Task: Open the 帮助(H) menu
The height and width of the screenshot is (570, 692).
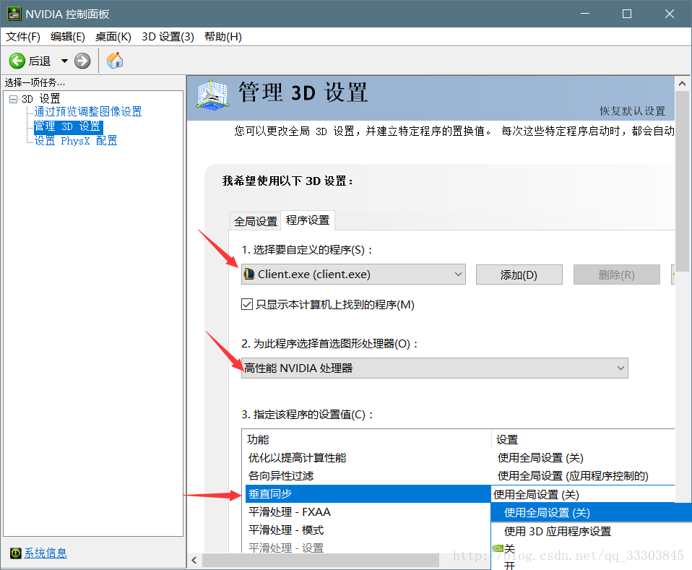Action: 223,37
